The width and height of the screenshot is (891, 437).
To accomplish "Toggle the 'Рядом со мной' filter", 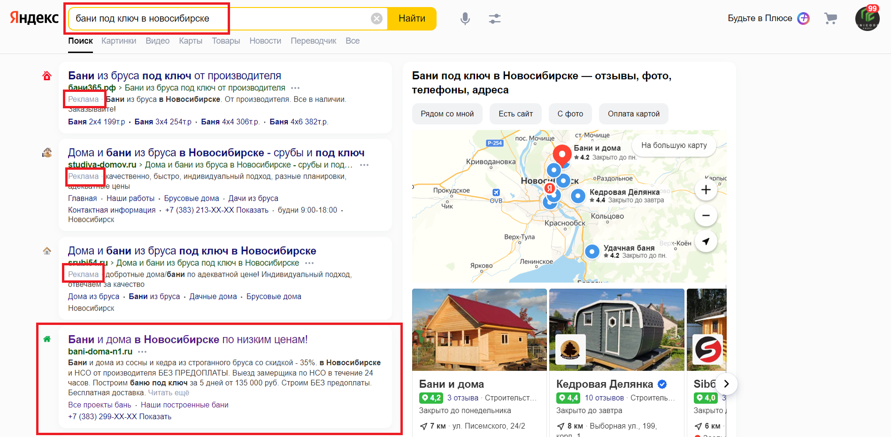I will 447,114.
